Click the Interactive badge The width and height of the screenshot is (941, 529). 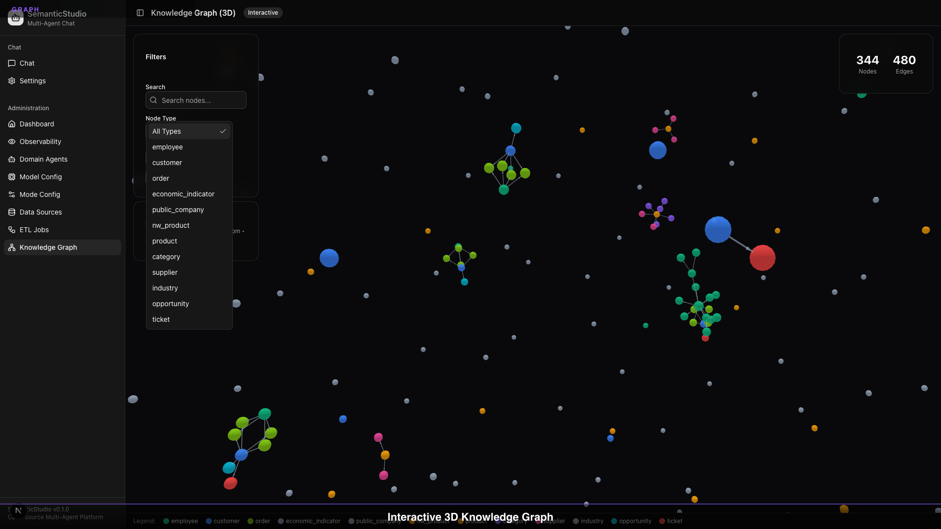point(263,13)
